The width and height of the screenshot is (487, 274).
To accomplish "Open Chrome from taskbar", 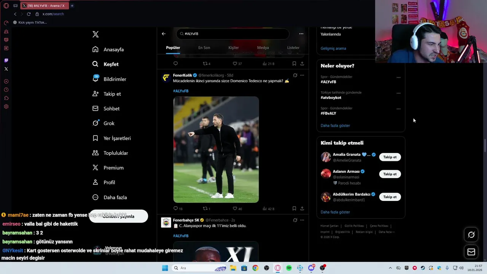I will [255, 268].
